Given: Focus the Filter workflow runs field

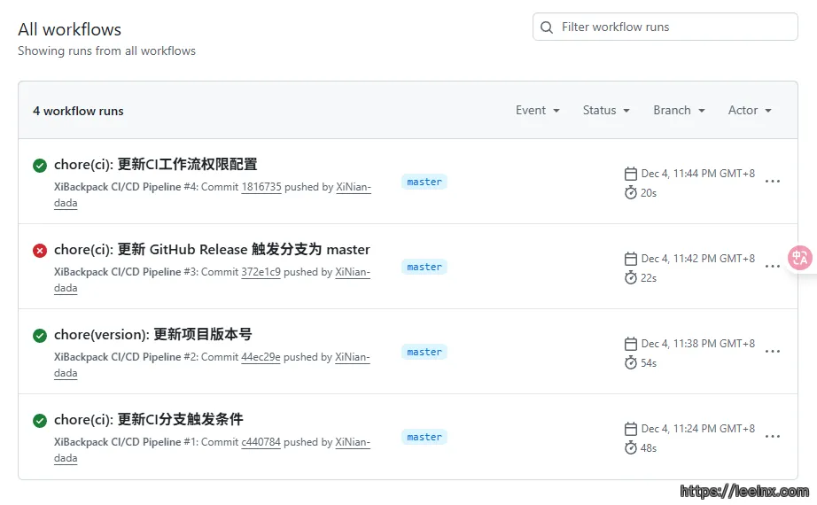Looking at the screenshot, I should click(673, 27).
